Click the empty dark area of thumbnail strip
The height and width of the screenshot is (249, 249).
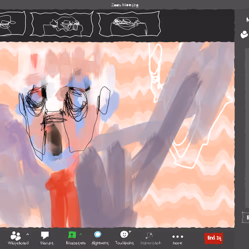point(198,25)
